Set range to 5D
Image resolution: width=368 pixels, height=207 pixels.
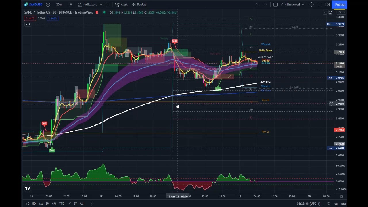pyautogui.click(x=34, y=204)
